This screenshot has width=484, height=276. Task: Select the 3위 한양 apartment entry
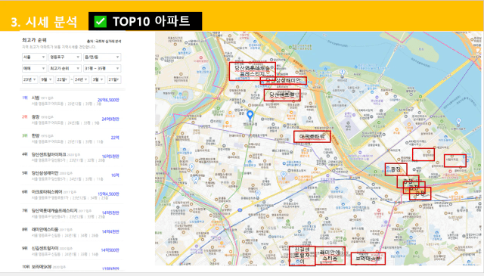point(70,138)
